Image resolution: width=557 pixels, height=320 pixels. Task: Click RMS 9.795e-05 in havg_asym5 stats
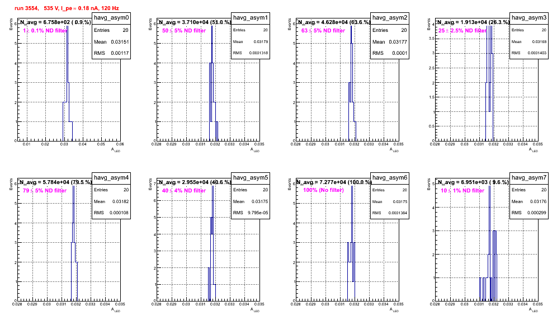[x=251, y=213]
